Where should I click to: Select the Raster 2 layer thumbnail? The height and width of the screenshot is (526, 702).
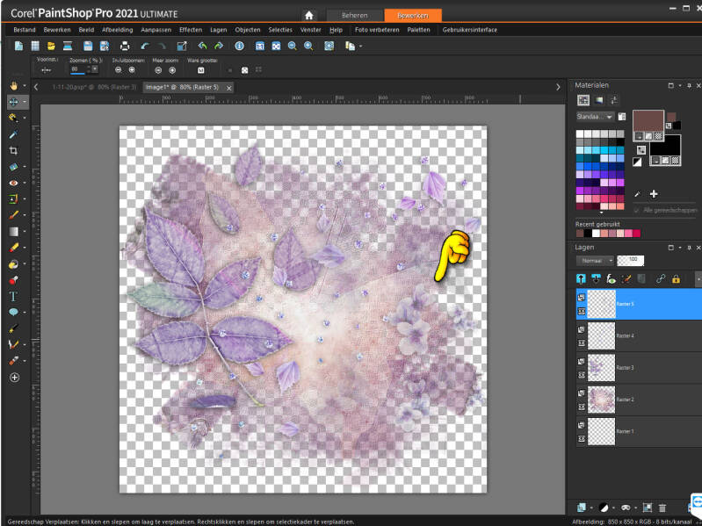point(601,399)
